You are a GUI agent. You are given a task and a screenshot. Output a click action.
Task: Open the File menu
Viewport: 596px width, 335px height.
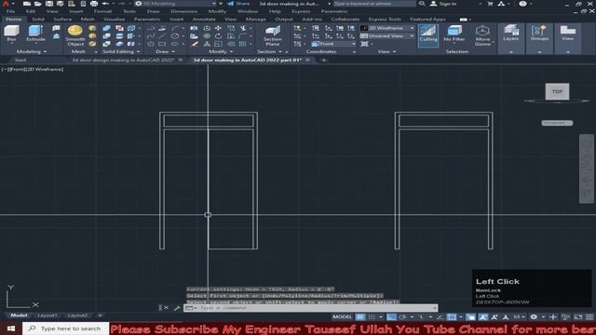click(10, 11)
